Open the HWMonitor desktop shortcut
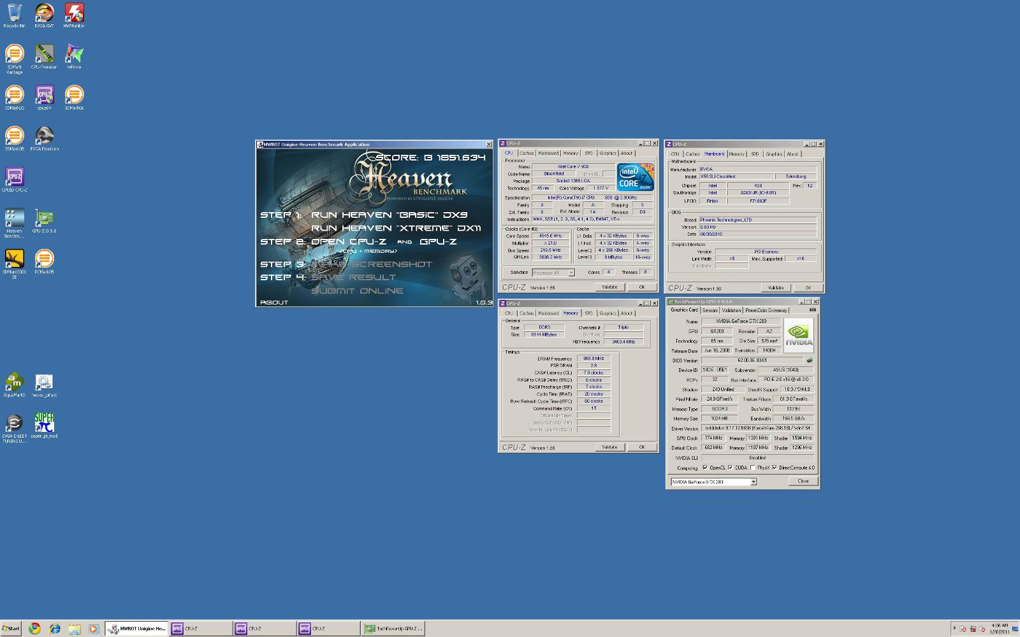This screenshot has height=637, width=1020. [x=74, y=15]
